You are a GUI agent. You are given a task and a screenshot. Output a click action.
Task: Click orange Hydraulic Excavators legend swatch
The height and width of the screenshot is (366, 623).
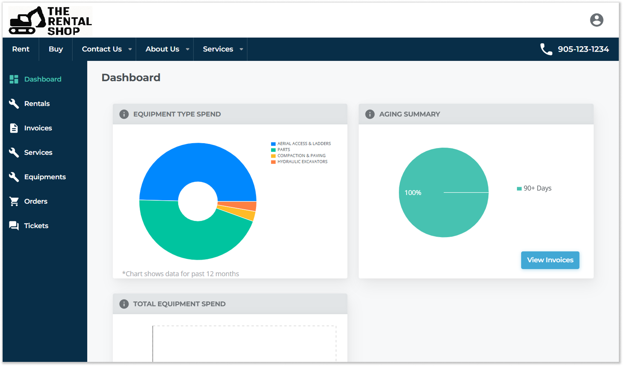pyautogui.click(x=273, y=162)
